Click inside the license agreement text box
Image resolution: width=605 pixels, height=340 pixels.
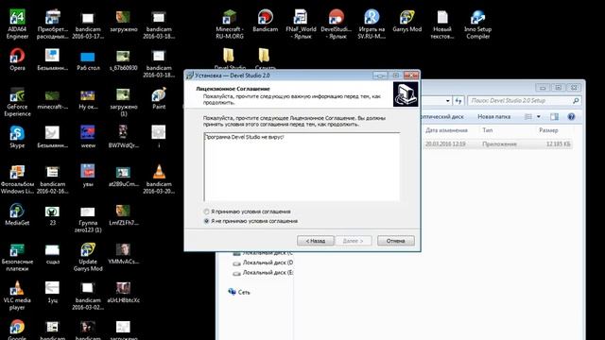302,166
